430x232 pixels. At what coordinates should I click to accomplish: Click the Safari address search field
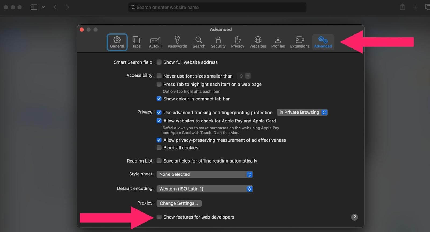tap(217, 7)
